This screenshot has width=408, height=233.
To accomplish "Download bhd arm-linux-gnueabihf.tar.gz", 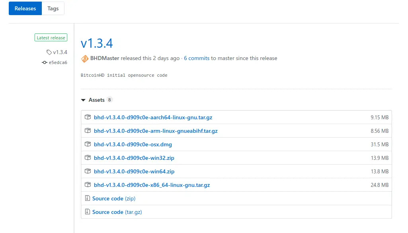I will click(156, 131).
